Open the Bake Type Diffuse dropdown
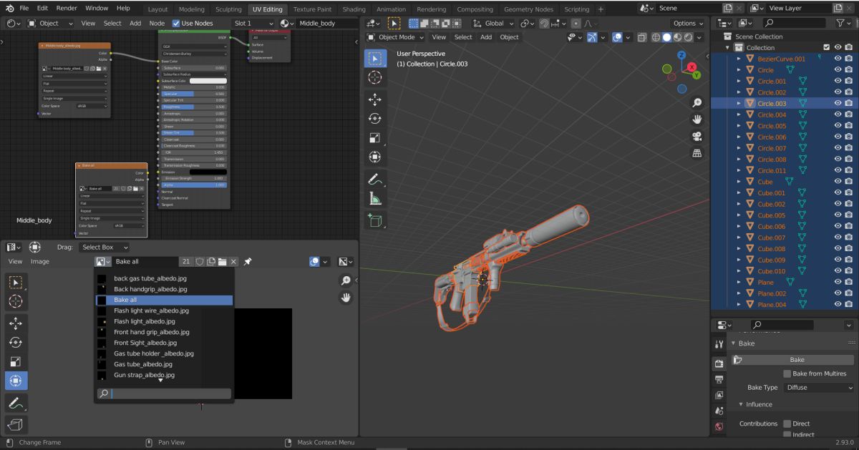 pos(818,388)
